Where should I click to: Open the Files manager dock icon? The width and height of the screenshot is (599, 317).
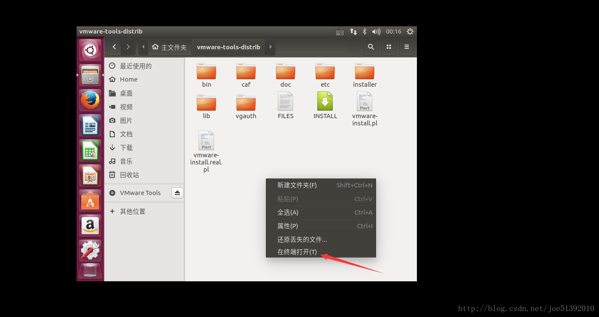point(90,75)
